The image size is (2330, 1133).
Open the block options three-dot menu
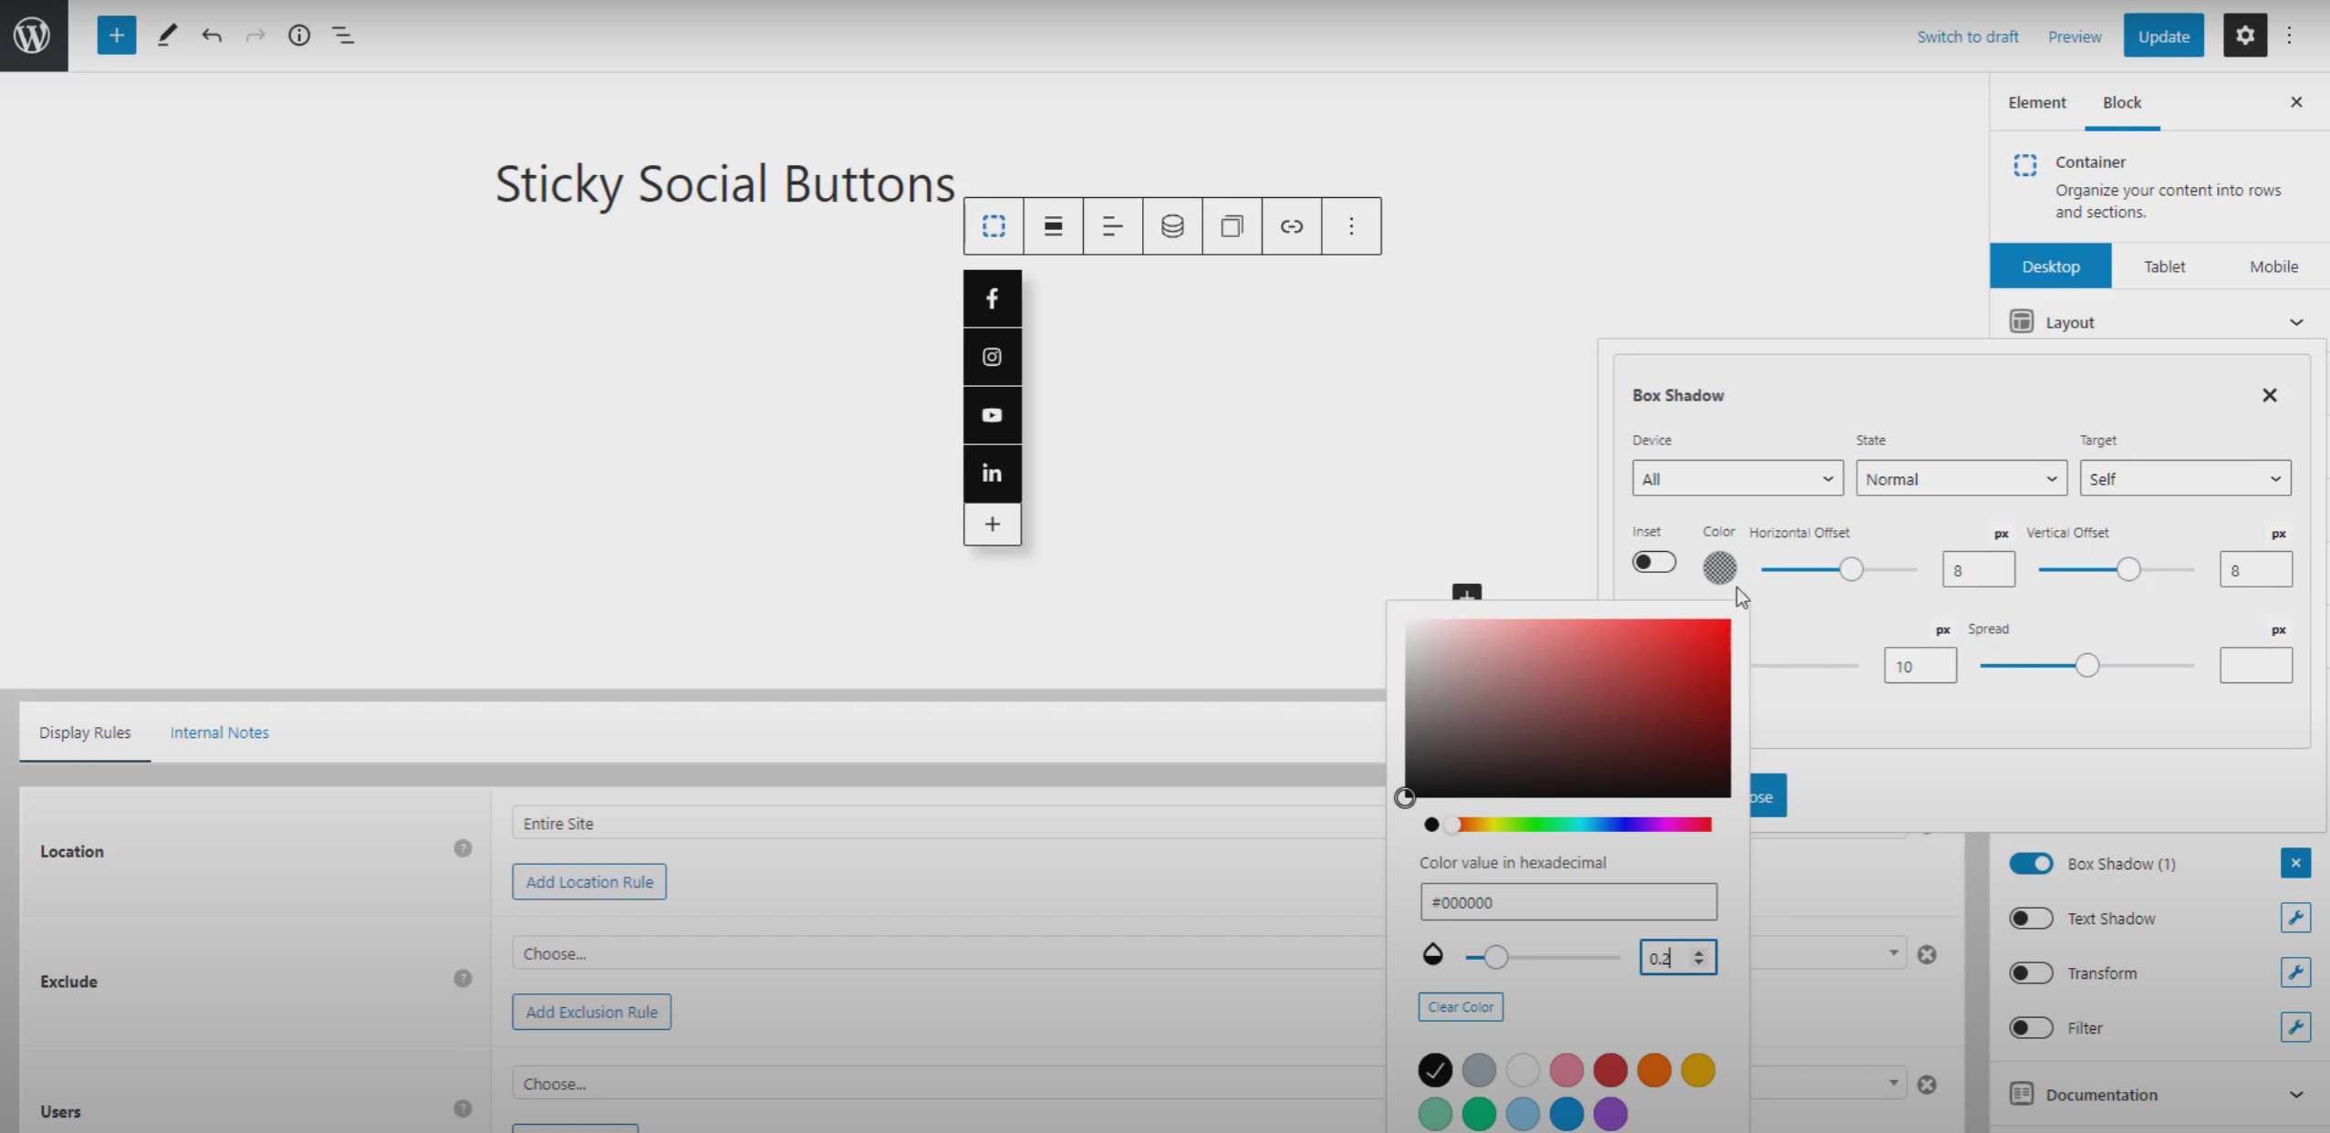point(1350,225)
